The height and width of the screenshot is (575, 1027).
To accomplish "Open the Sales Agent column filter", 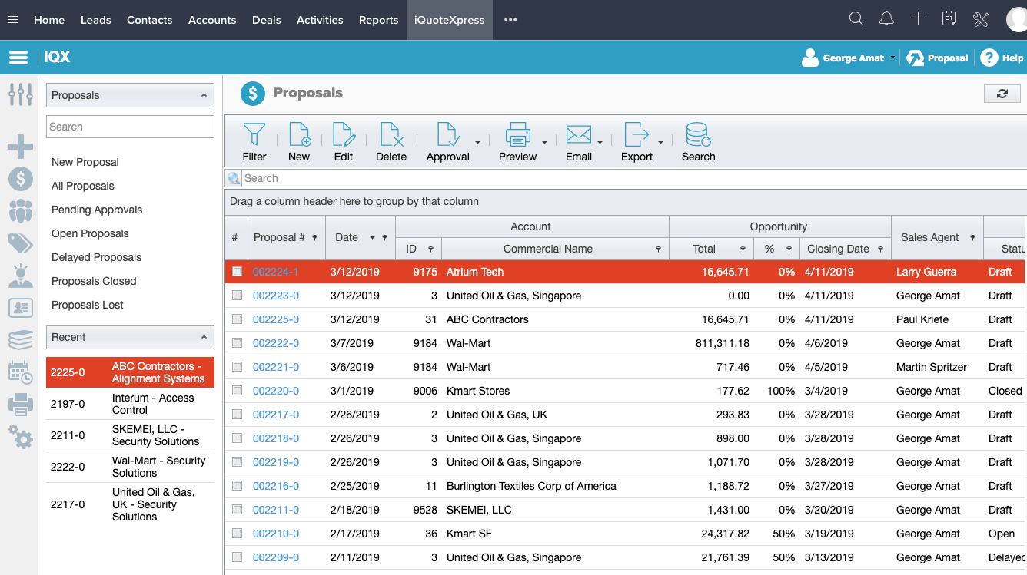I will 973,238.
